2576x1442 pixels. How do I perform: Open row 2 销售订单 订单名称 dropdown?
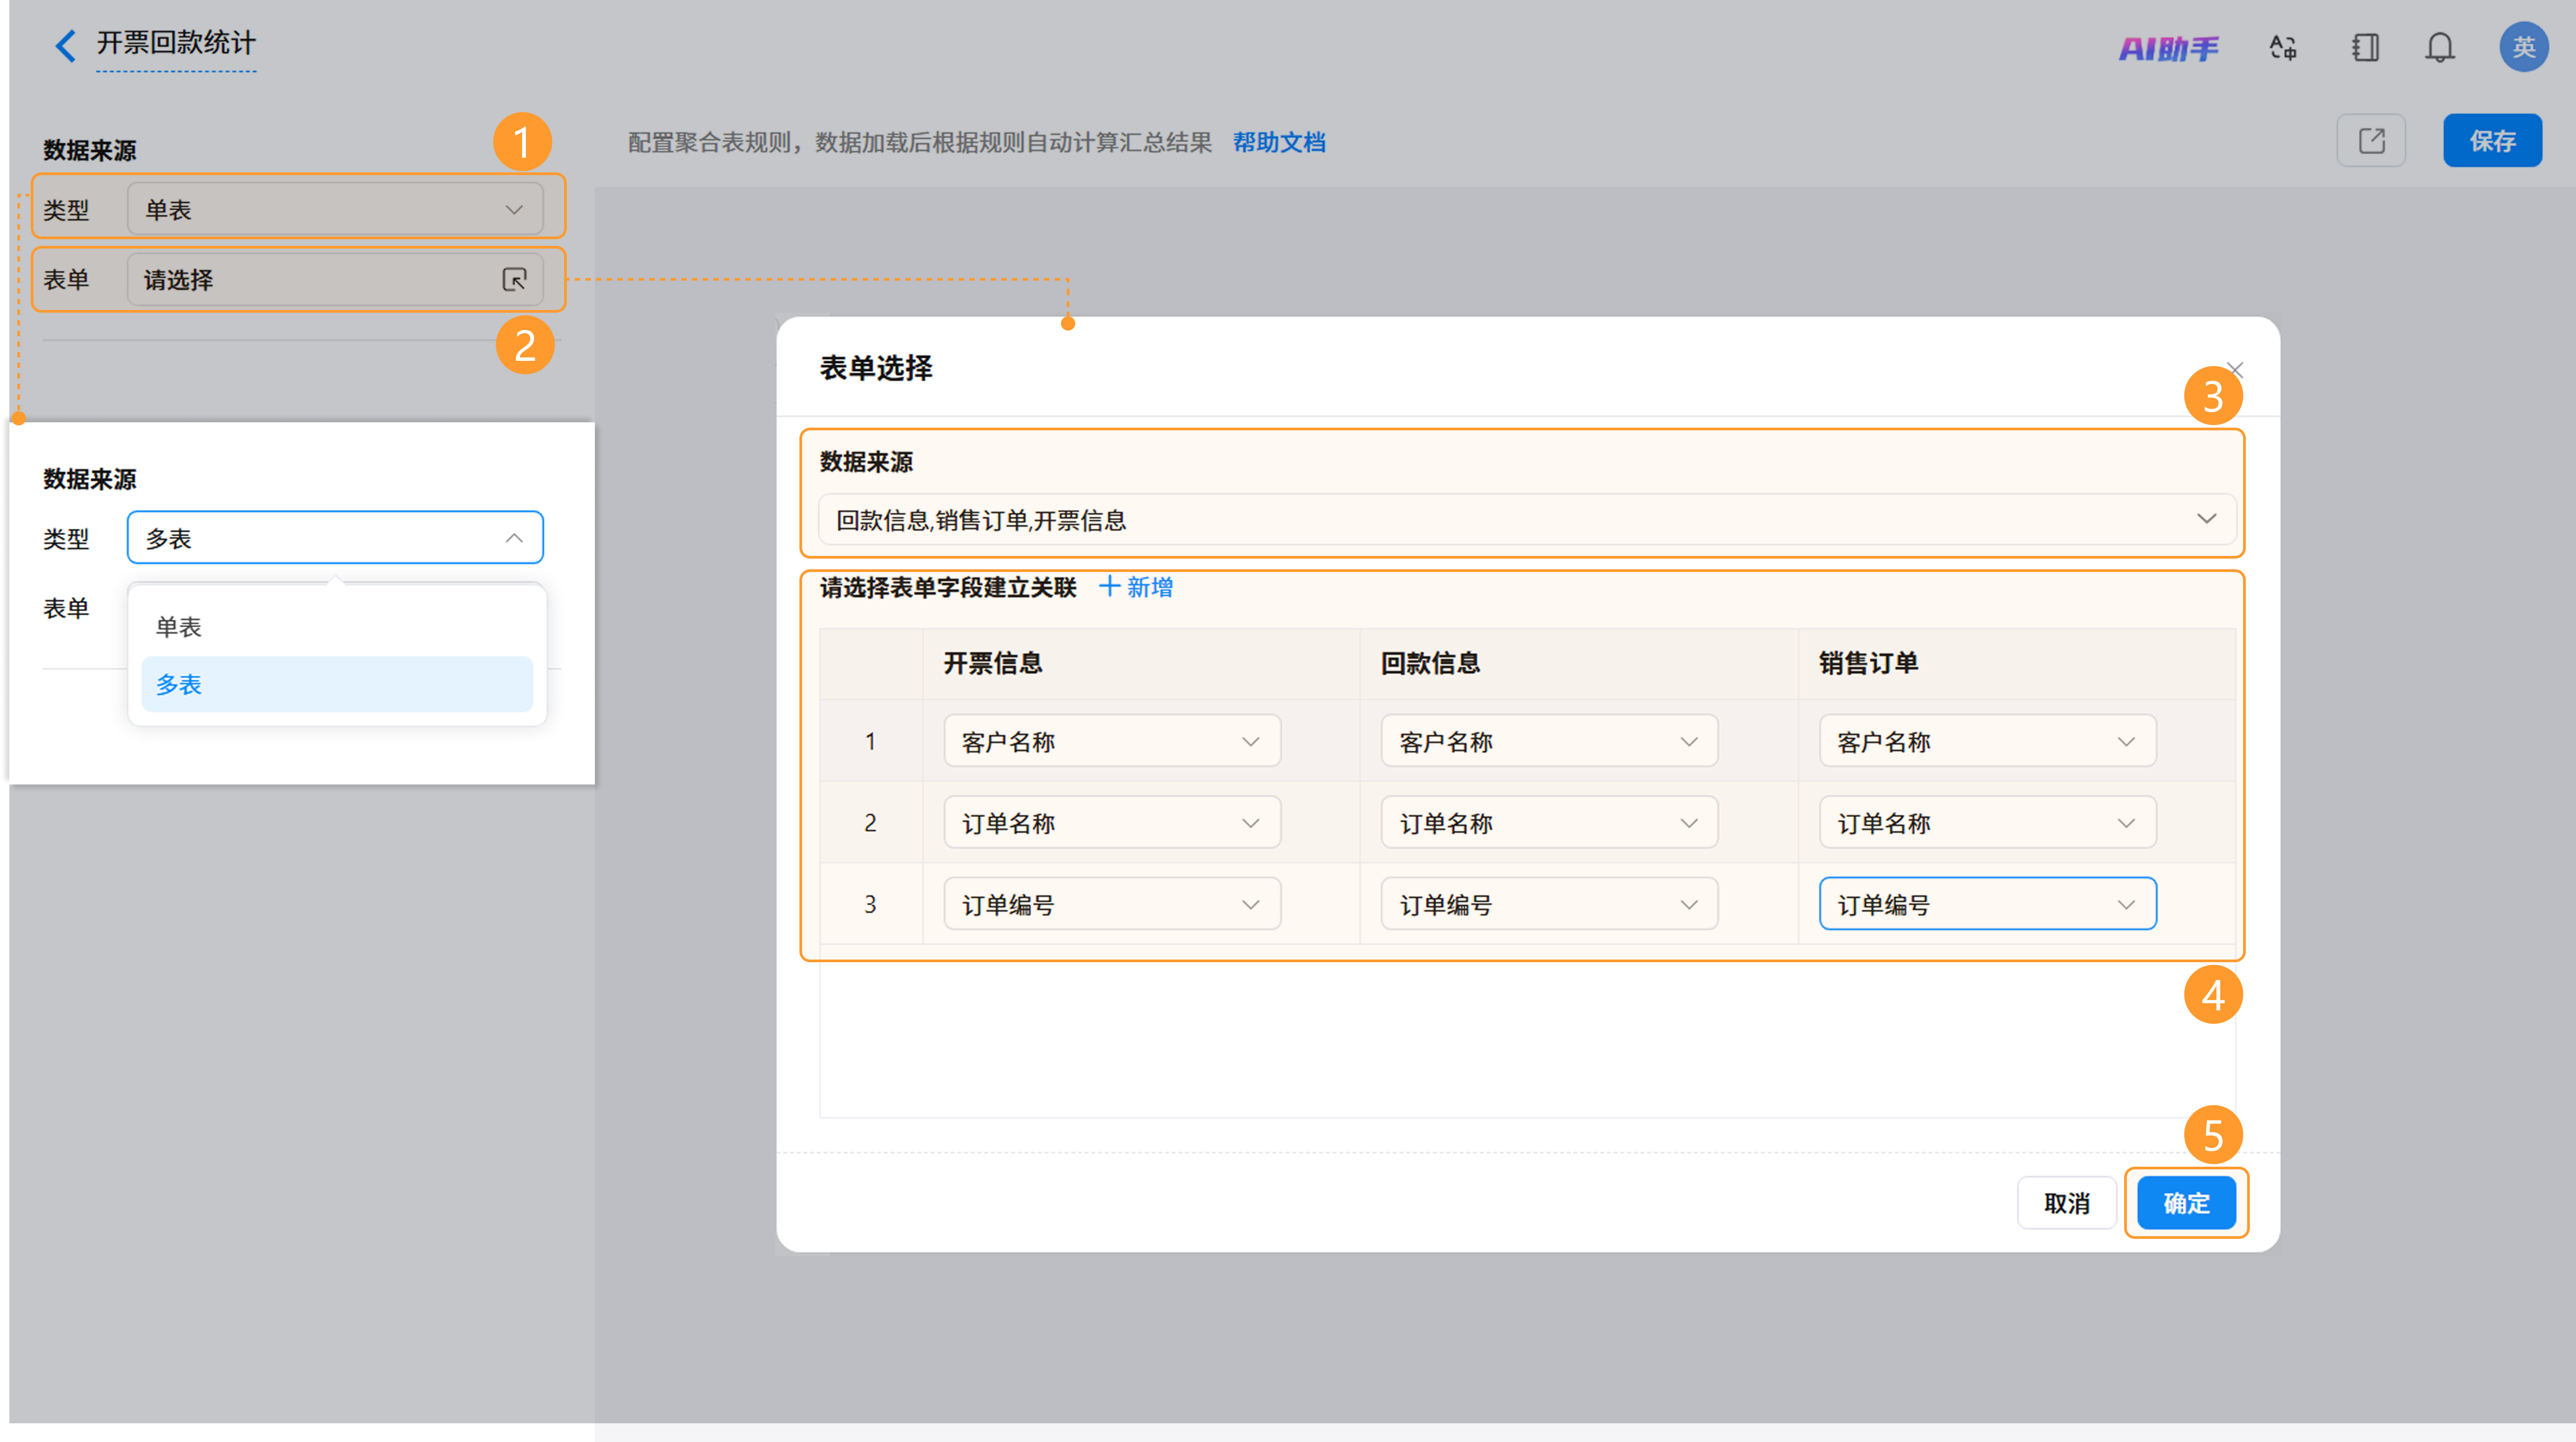pos(1987,822)
